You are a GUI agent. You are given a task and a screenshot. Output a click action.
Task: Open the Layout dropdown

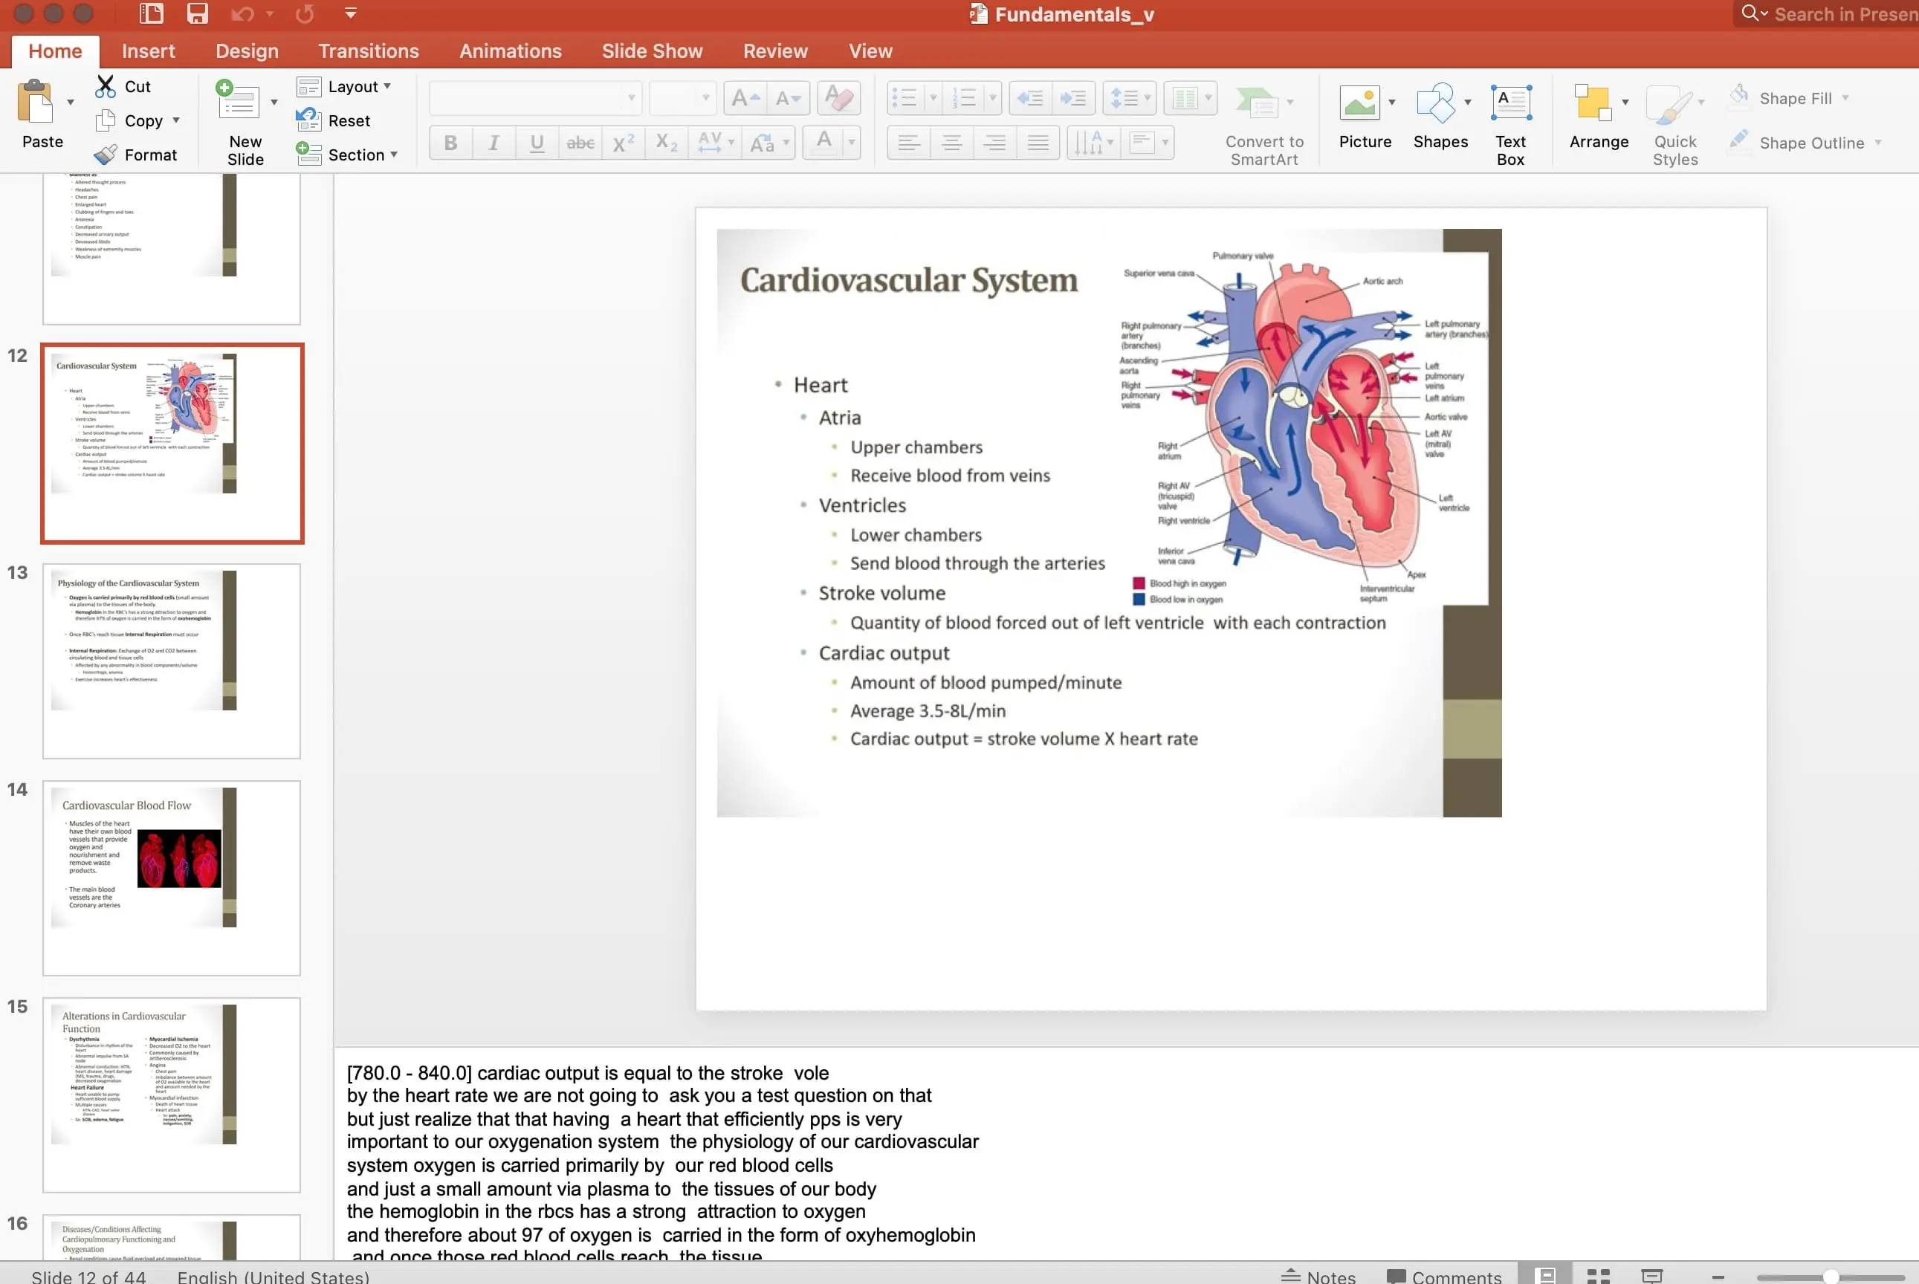click(347, 86)
